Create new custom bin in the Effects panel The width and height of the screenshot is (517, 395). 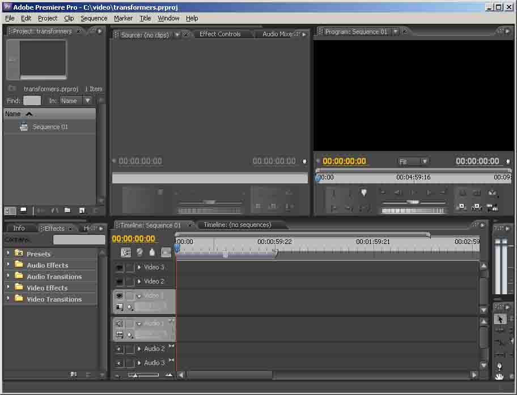tap(74, 374)
